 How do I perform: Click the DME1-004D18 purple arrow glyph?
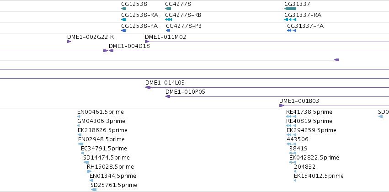[x=111, y=51]
